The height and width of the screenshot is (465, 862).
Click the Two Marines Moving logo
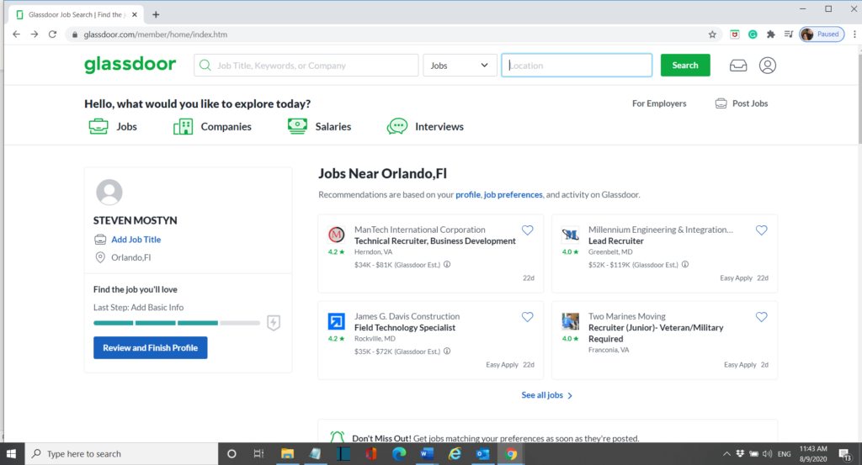(570, 321)
